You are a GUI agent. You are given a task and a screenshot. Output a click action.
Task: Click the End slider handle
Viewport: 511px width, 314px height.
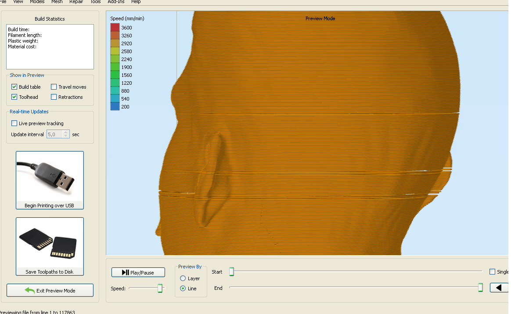coord(480,288)
